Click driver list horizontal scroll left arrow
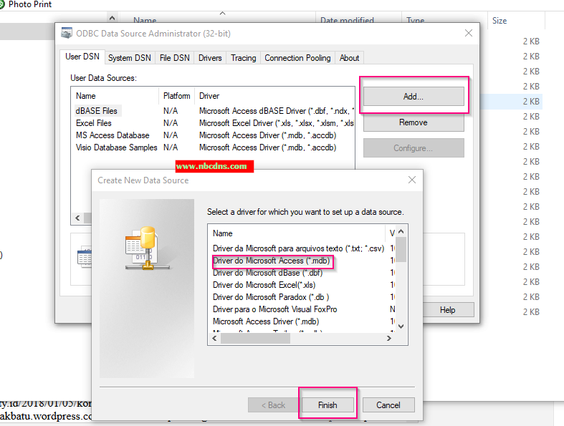The height and width of the screenshot is (426, 564). [x=215, y=338]
